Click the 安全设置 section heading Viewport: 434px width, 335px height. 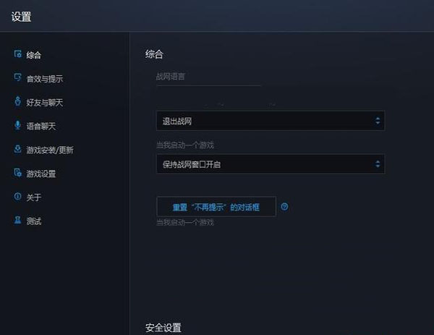(x=163, y=328)
